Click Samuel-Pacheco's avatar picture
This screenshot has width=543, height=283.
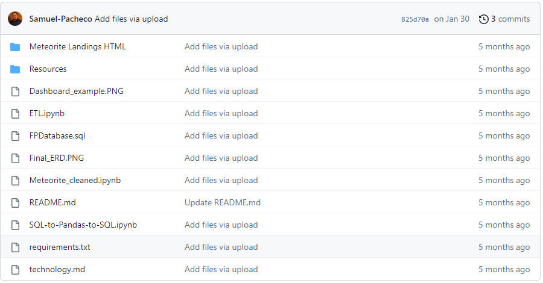(15, 19)
